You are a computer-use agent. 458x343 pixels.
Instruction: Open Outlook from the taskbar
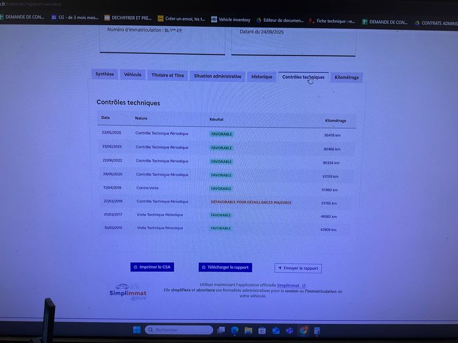click(x=276, y=330)
